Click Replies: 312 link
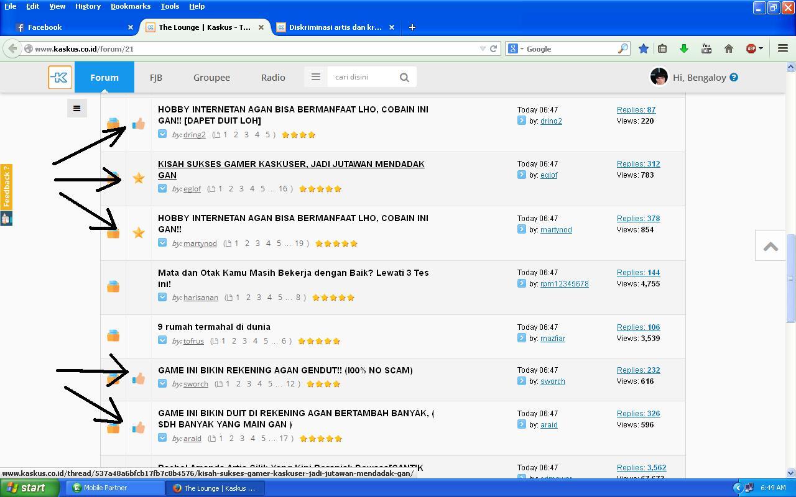This screenshot has height=497, width=796. [x=639, y=164]
